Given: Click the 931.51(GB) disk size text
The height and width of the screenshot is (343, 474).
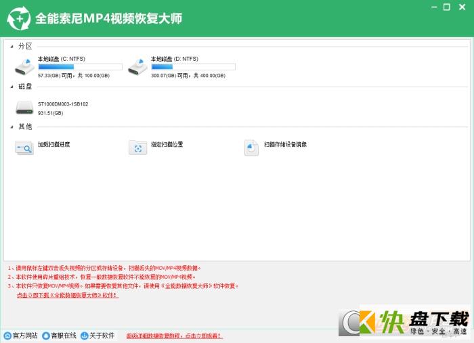Looking at the screenshot, I should tap(51, 113).
